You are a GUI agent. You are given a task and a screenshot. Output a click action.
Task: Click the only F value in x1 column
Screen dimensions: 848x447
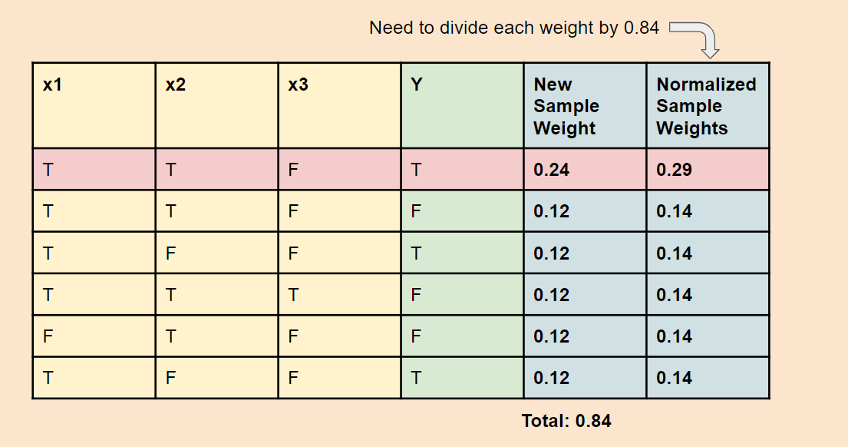tap(48, 336)
